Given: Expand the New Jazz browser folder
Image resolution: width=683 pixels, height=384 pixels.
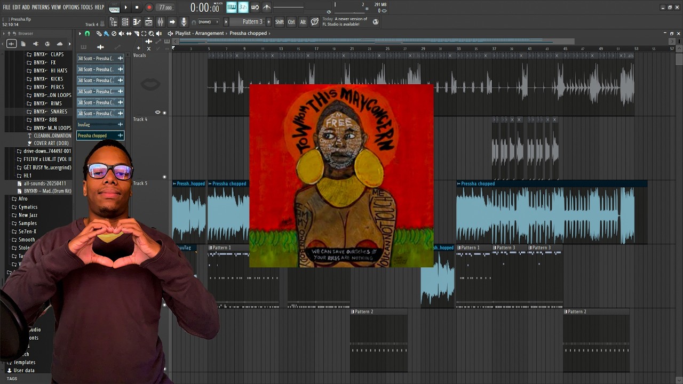Looking at the screenshot, I should click(x=28, y=215).
